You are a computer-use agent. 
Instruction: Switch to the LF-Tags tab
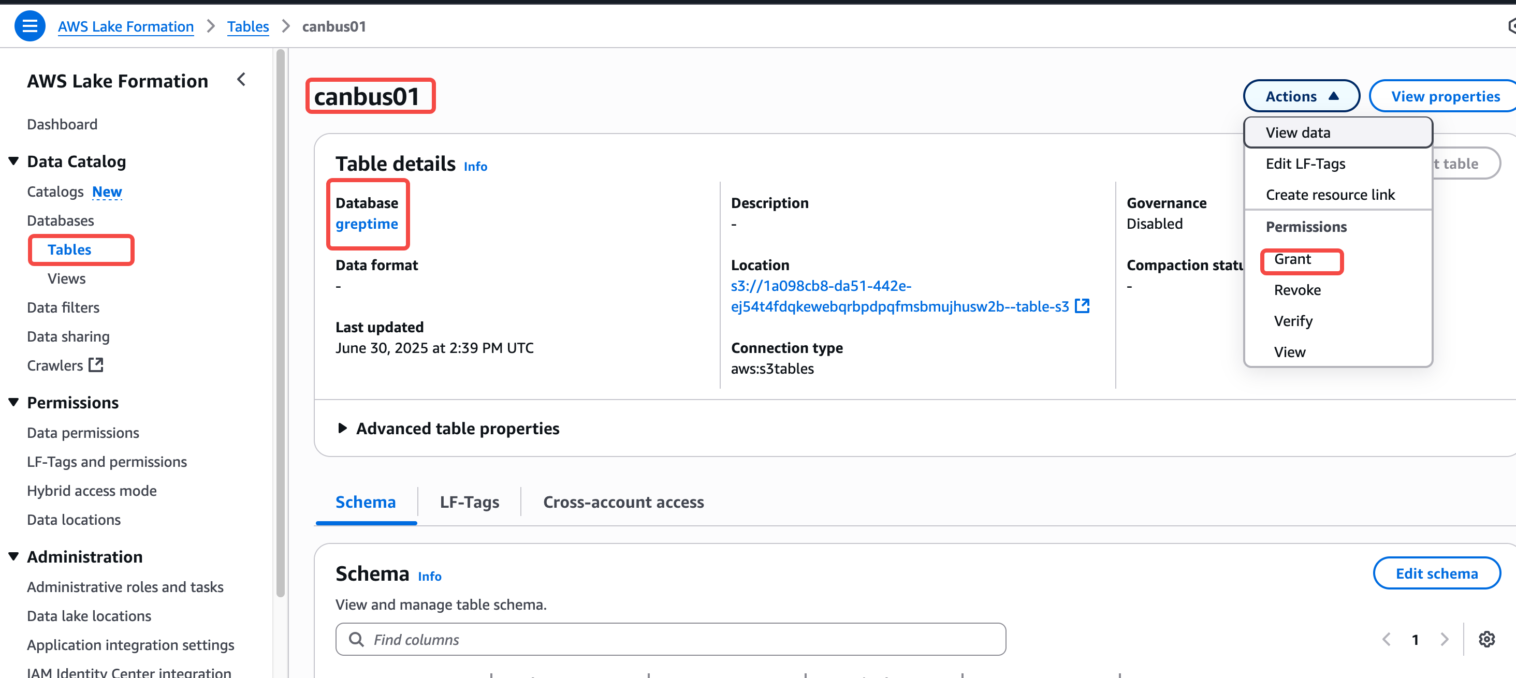pyautogui.click(x=469, y=502)
